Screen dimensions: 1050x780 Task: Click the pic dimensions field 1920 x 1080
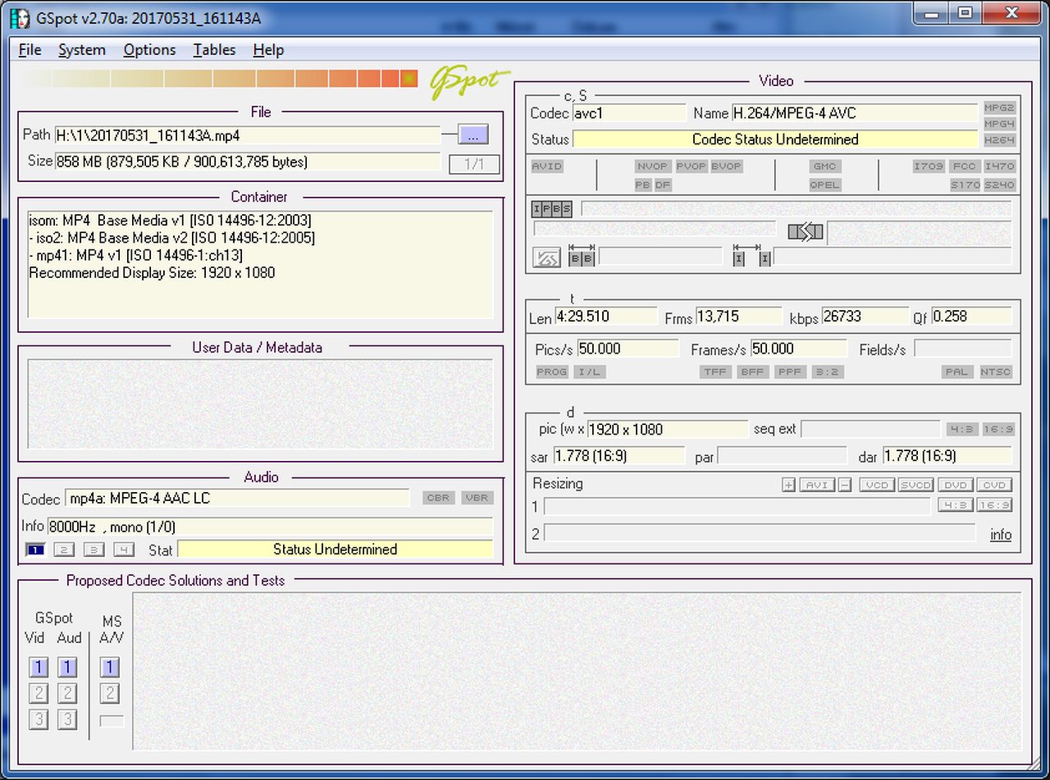click(667, 429)
